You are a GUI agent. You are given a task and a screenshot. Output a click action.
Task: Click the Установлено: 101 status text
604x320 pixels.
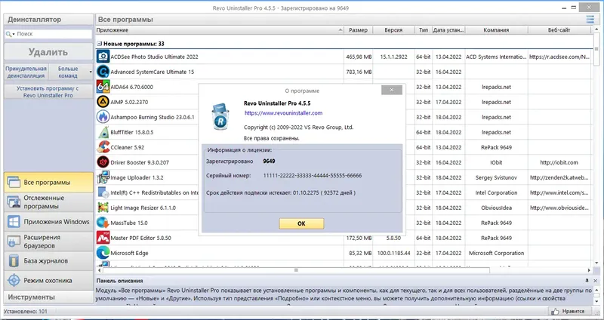pos(26,311)
